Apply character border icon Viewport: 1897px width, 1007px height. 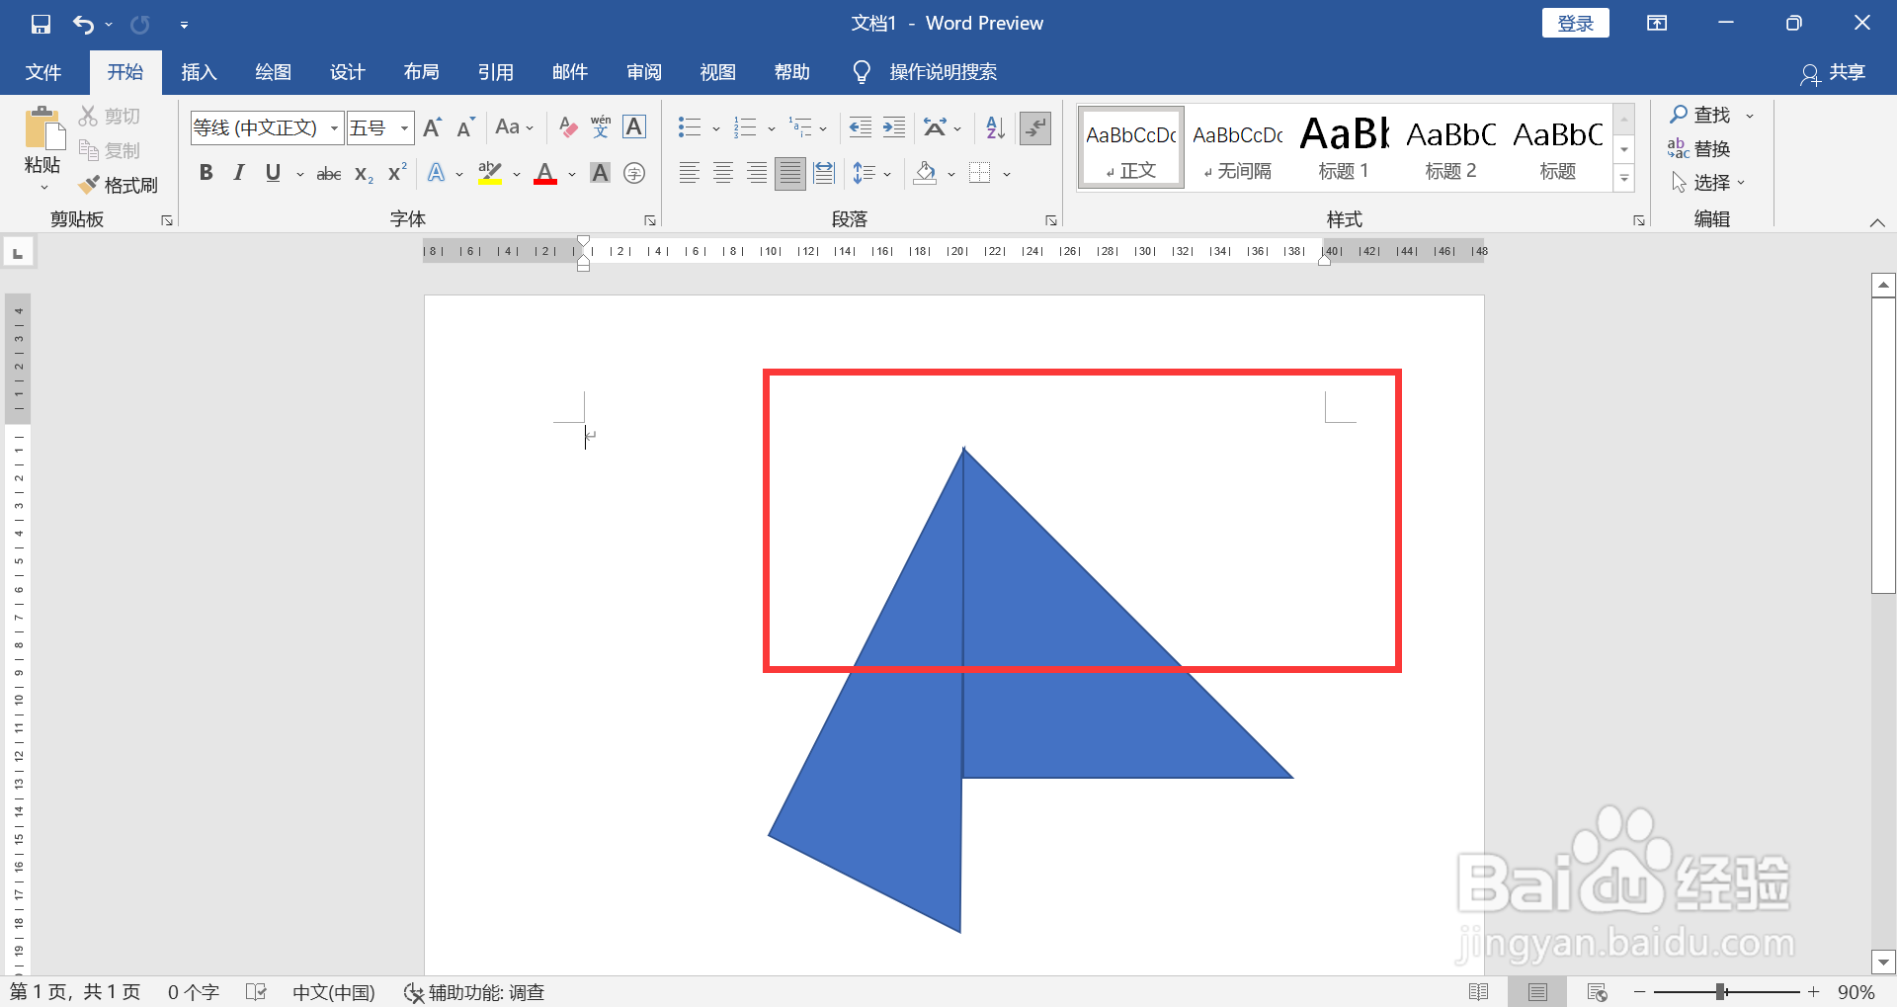coord(634,127)
